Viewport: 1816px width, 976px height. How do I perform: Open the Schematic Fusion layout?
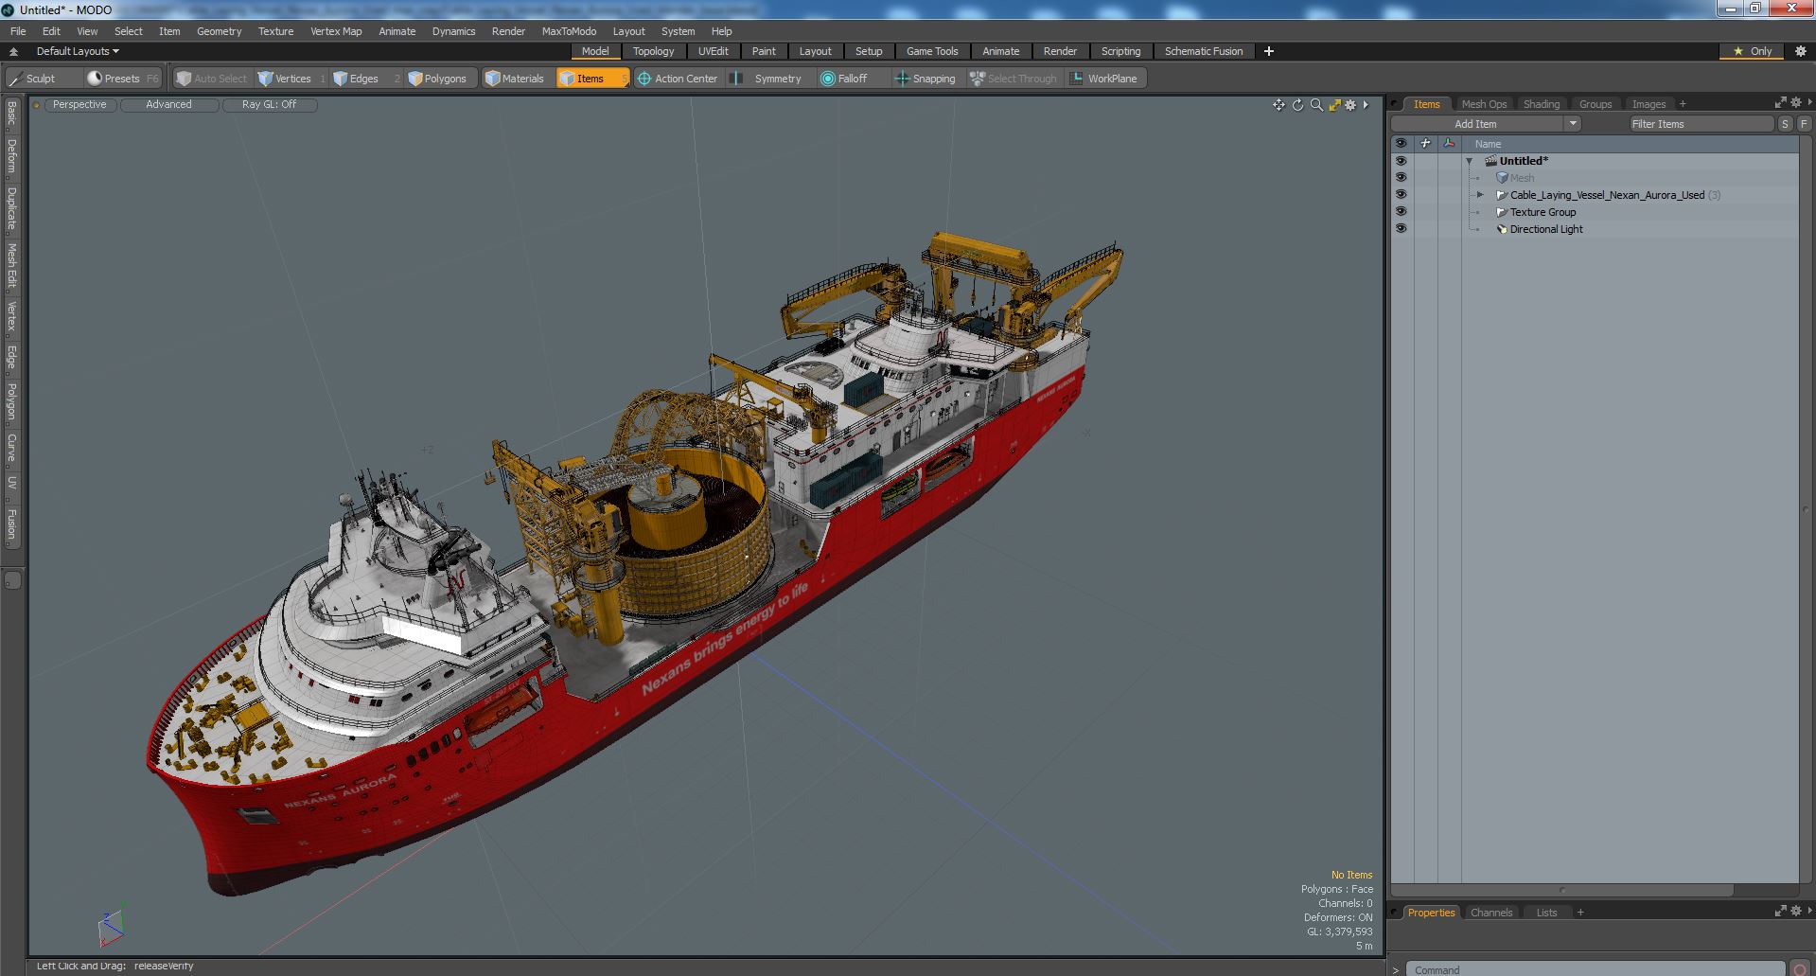click(1204, 51)
